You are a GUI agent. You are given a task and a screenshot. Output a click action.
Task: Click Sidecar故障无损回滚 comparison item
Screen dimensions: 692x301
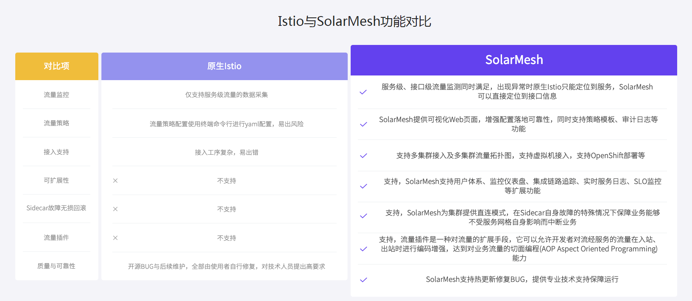(56, 208)
